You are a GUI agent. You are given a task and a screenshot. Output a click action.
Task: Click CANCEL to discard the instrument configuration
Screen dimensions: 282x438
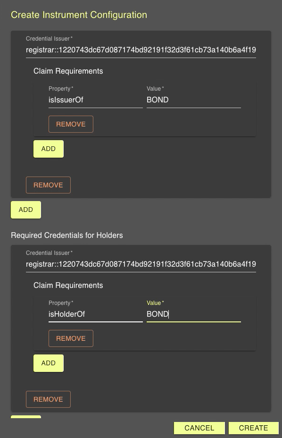(199, 428)
